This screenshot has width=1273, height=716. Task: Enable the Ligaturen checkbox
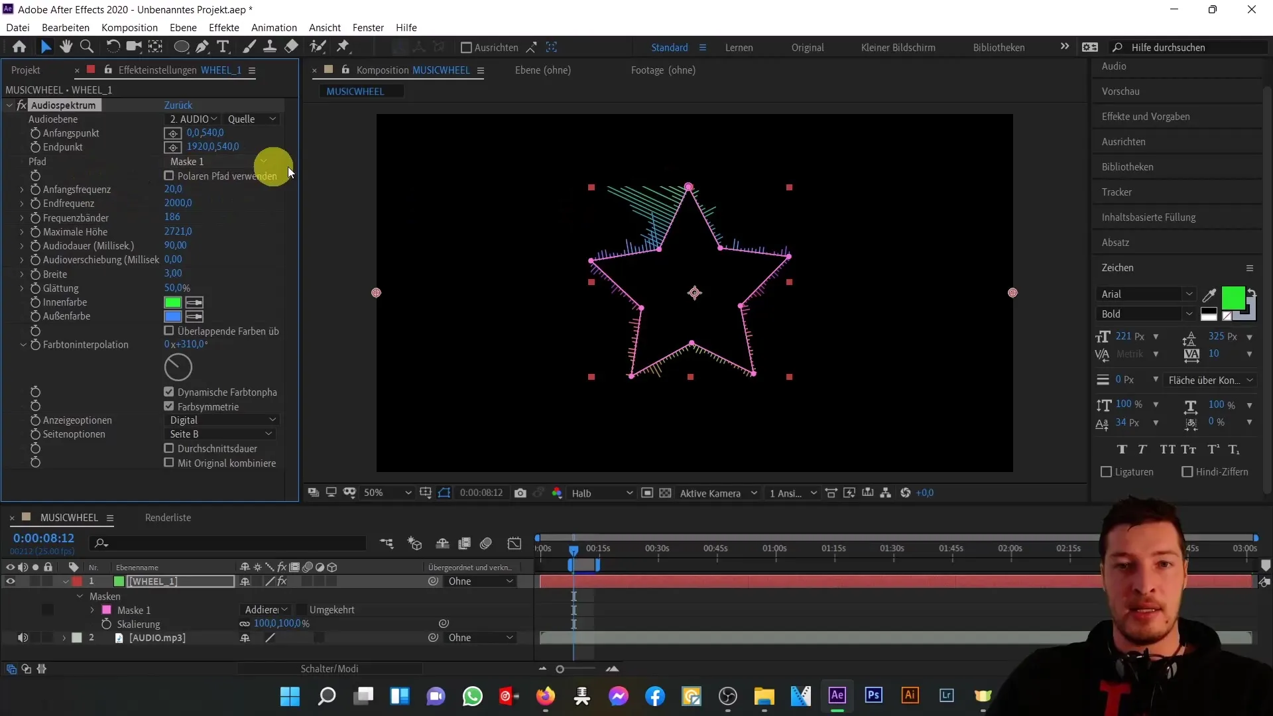pos(1106,472)
